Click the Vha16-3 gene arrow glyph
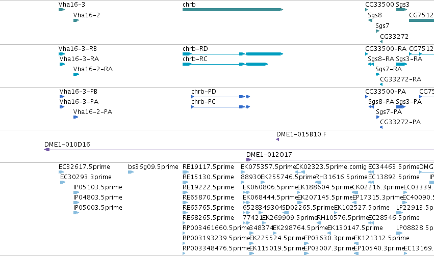The width and height of the screenshot is (434, 256). (62, 10)
